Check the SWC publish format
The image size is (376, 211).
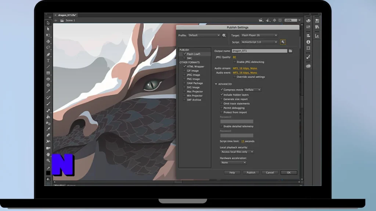coord(184,58)
